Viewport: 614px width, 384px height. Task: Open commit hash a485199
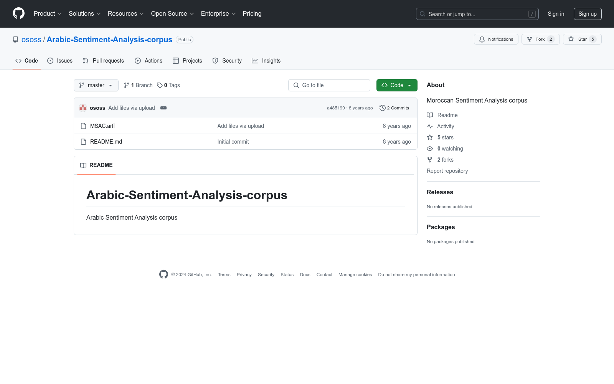[x=336, y=108]
